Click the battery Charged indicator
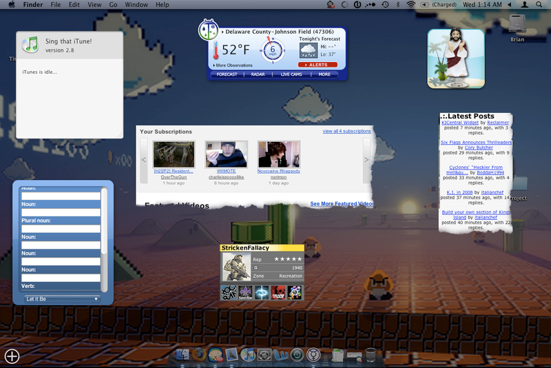This screenshot has width=551, height=368. pos(439,5)
